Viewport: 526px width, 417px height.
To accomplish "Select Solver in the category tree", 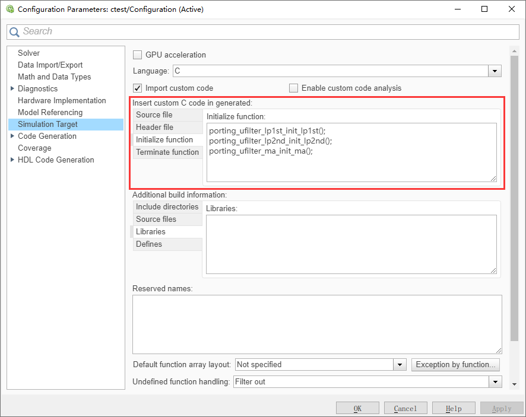I will tap(29, 53).
